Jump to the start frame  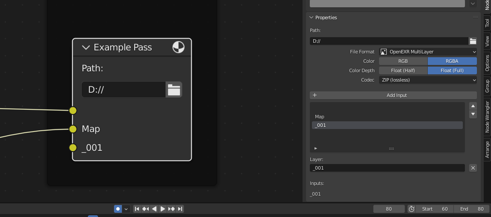click(x=137, y=209)
